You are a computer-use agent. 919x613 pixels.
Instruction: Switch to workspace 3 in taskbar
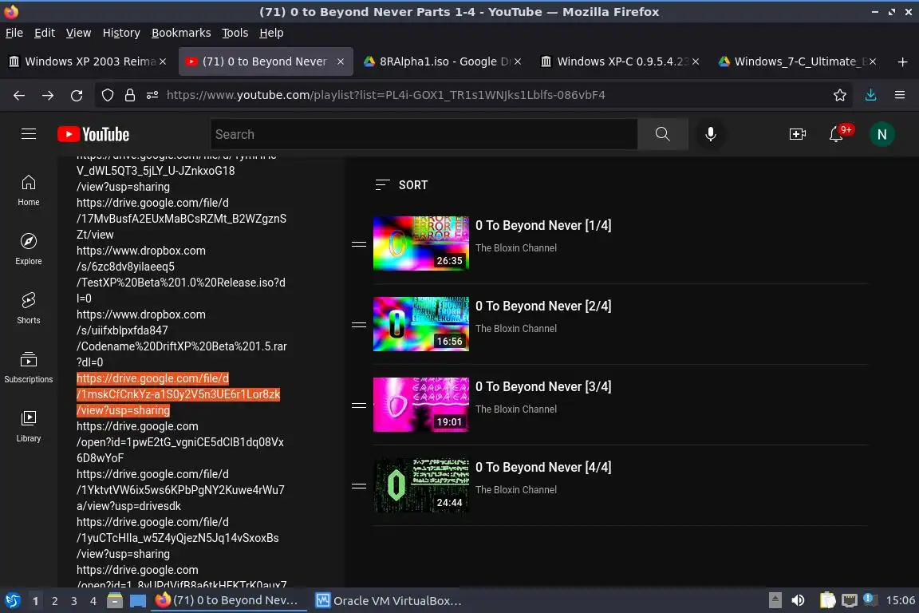pyautogui.click(x=74, y=601)
